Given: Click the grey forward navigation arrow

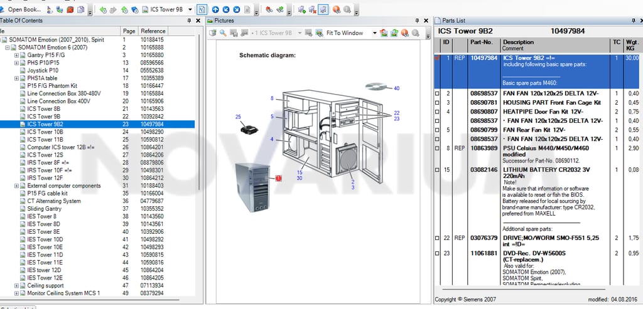Looking at the screenshot, I should tap(113, 9).
